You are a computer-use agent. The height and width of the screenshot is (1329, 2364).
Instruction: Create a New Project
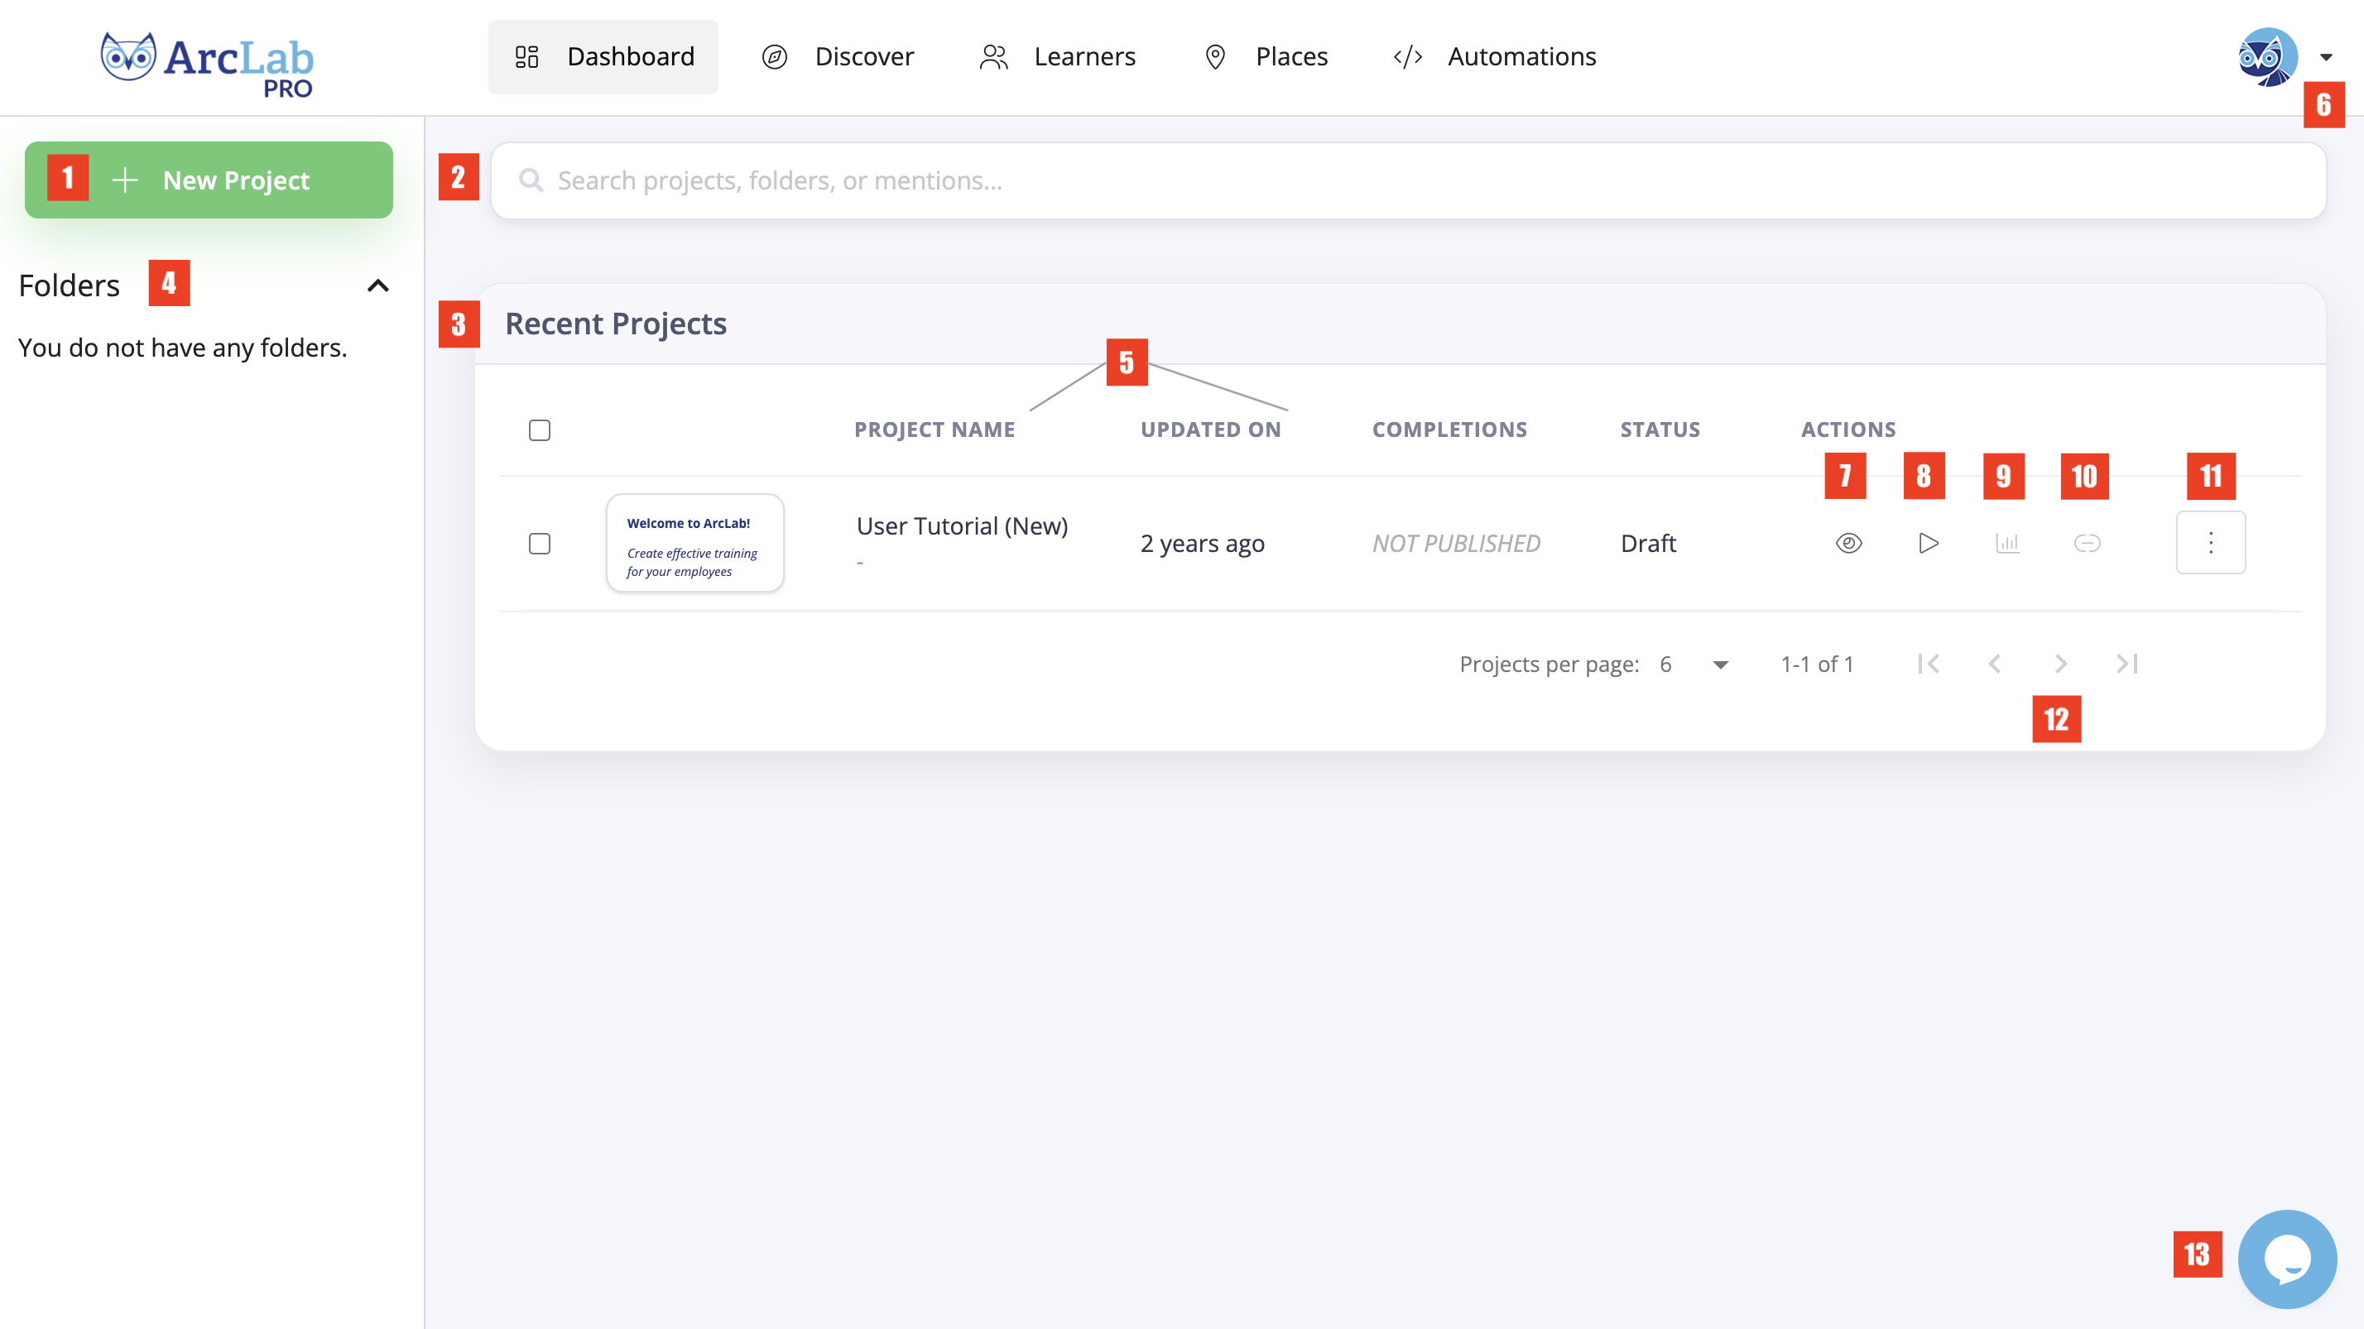[209, 180]
